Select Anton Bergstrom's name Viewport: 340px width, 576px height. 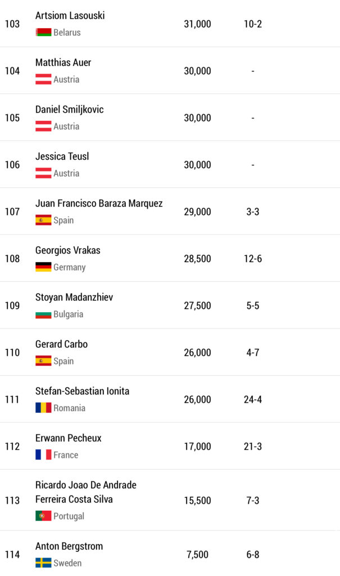tap(69, 546)
